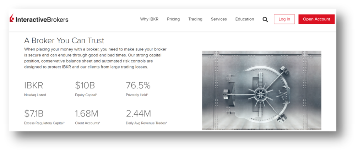Click the intro paragraph about broker security
358x153 pixels.
tap(95, 58)
